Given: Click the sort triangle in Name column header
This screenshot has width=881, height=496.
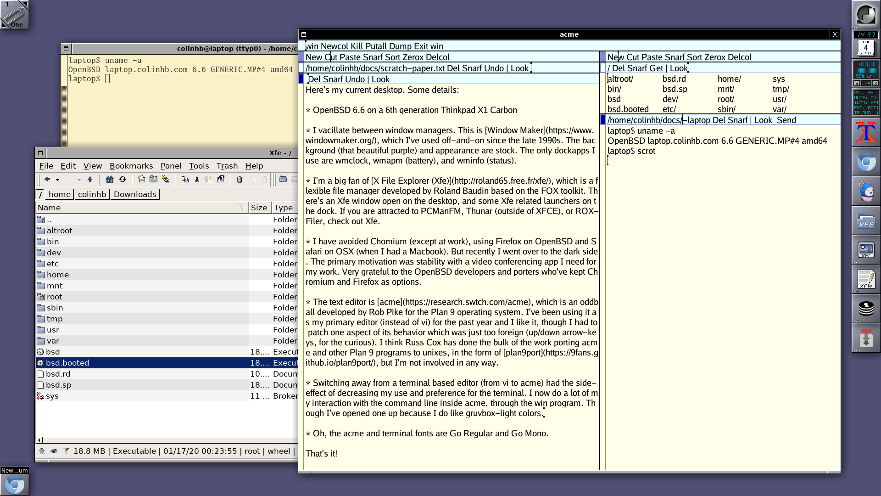Looking at the screenshot, I should pos(243,208).
